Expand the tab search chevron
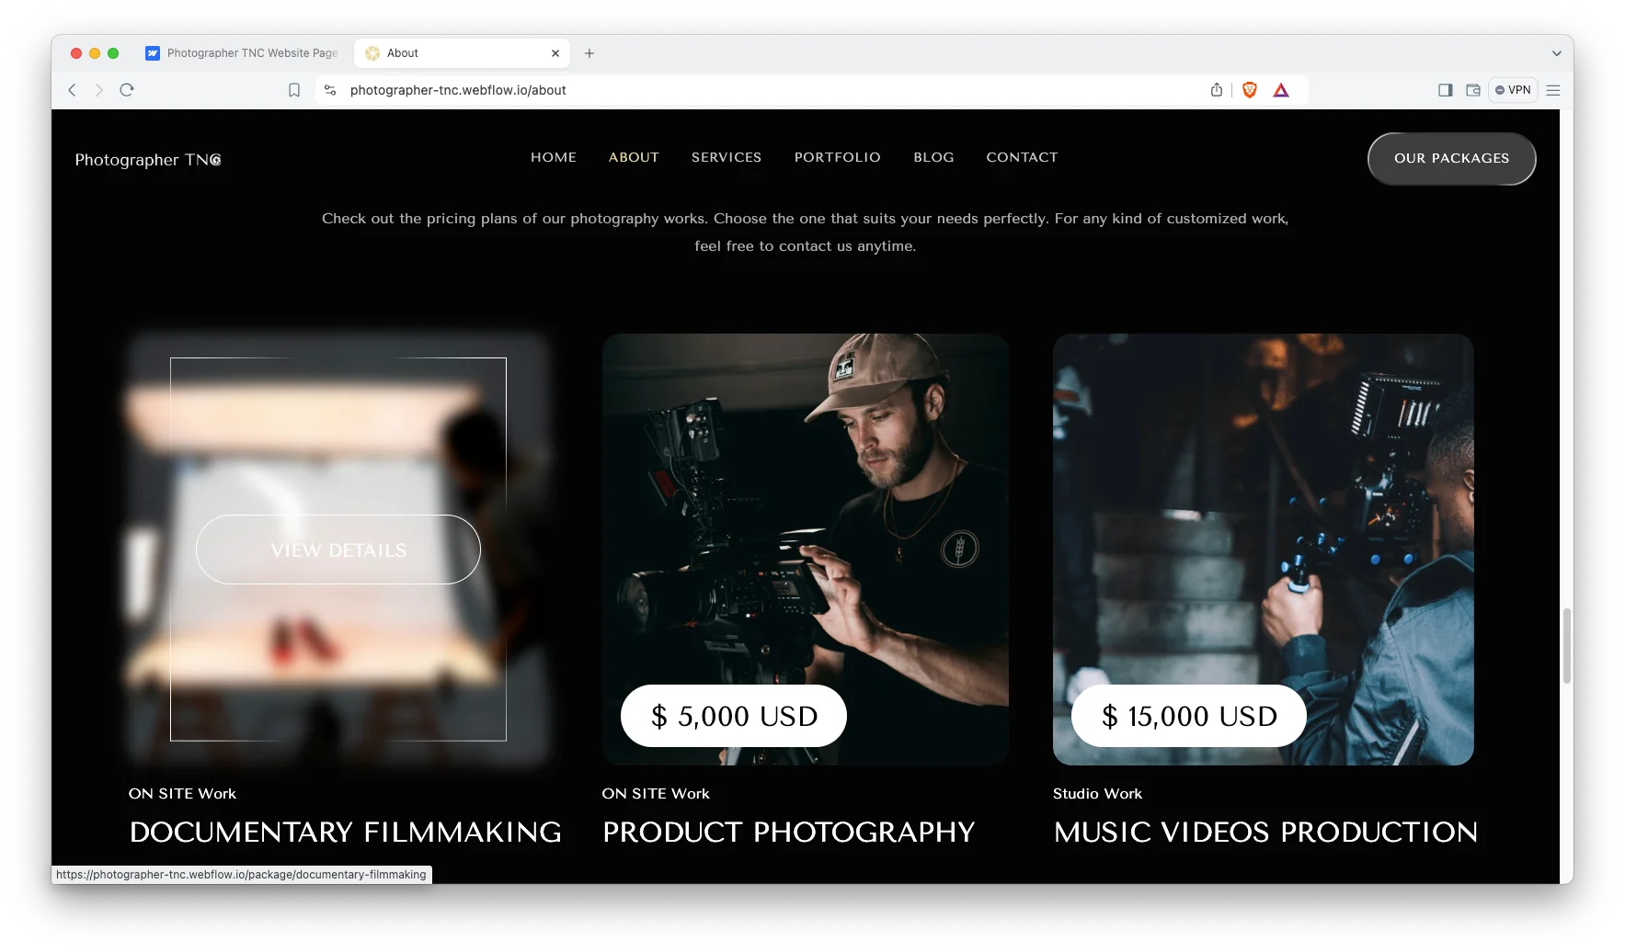 [1557, 53]
